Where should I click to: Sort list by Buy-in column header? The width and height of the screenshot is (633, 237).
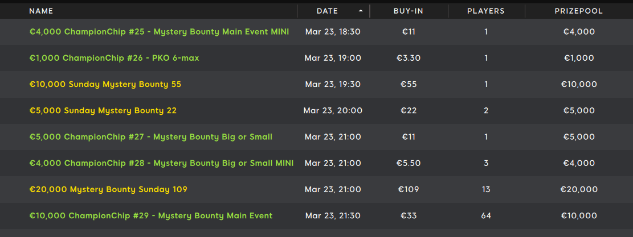pos(409,11)
